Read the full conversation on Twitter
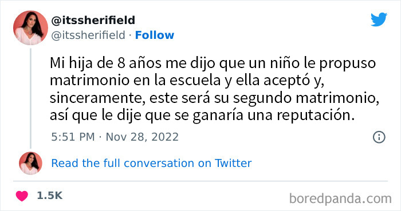Screen dimensions: 401x211 pos(151,164)
